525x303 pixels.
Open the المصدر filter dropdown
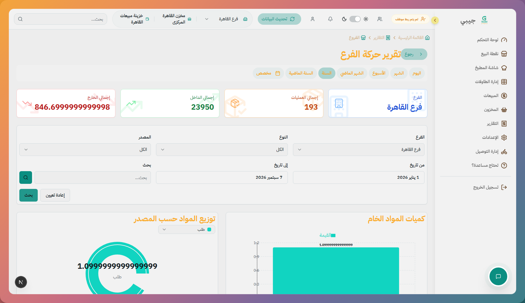click(85, 150)
